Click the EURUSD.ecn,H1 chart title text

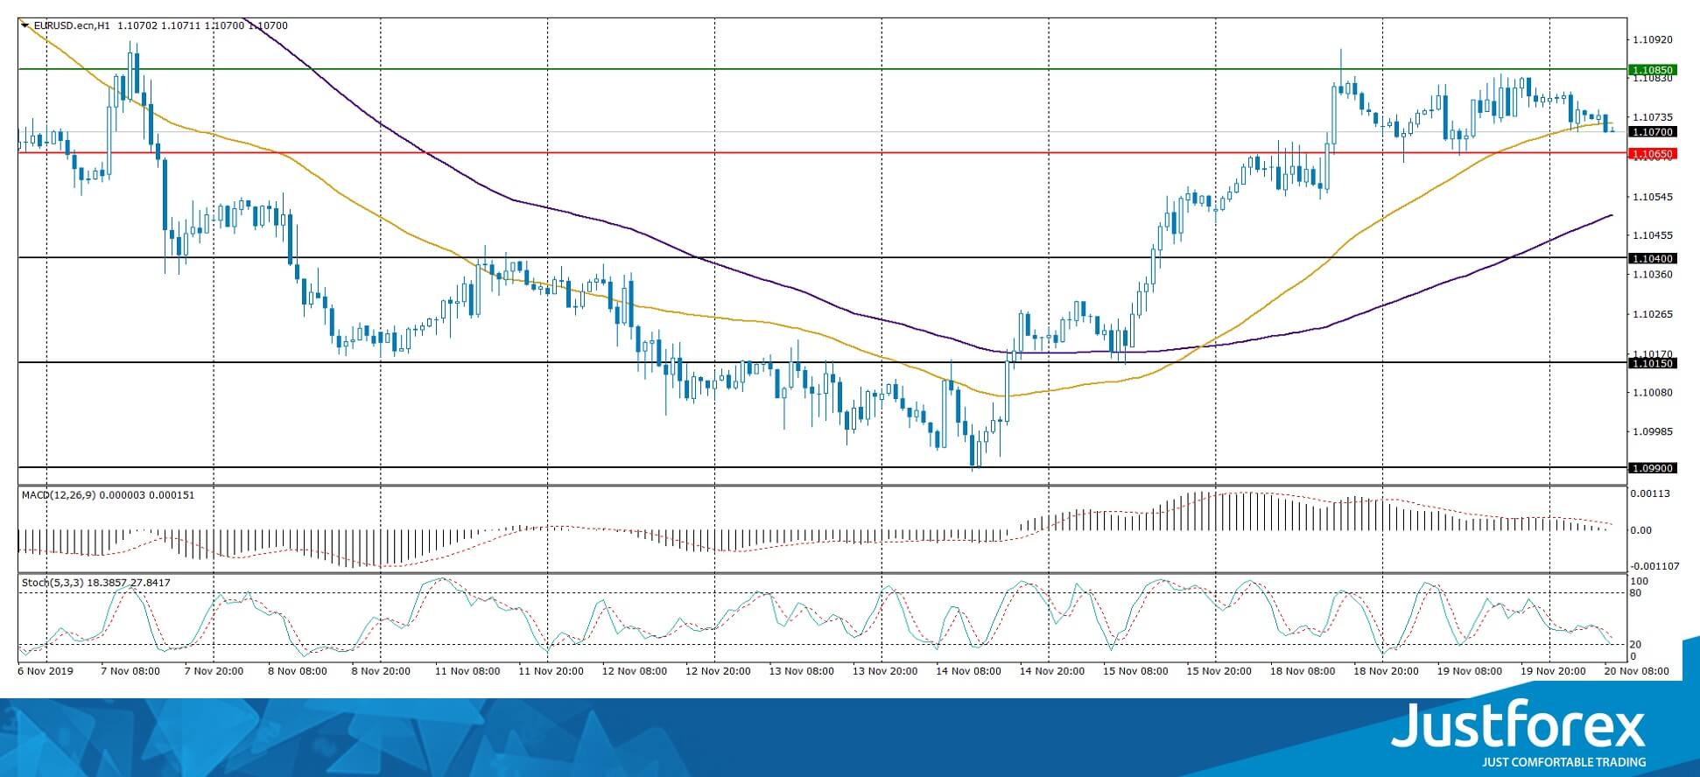click(71, 26)
